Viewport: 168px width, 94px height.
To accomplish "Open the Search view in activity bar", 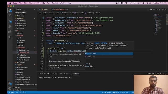I will pos(10,16).
